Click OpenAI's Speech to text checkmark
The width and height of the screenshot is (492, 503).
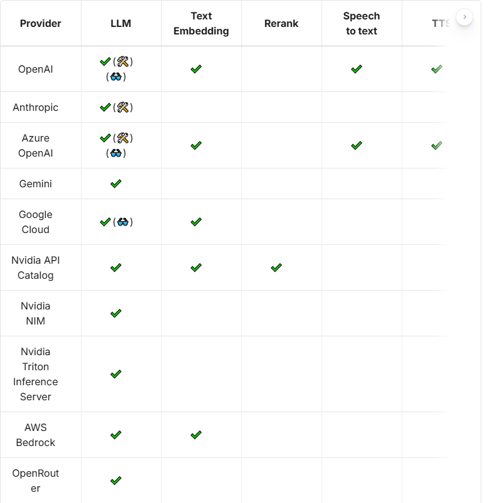click(x=357, y=69)
